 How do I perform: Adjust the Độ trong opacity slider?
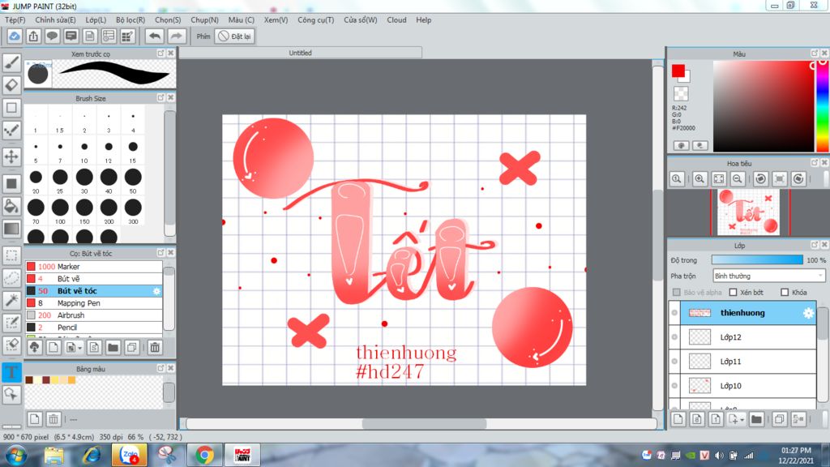coord(757,260)
